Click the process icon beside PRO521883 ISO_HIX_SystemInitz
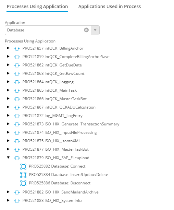This screenshot has width=174, height=210. point(17,201)
